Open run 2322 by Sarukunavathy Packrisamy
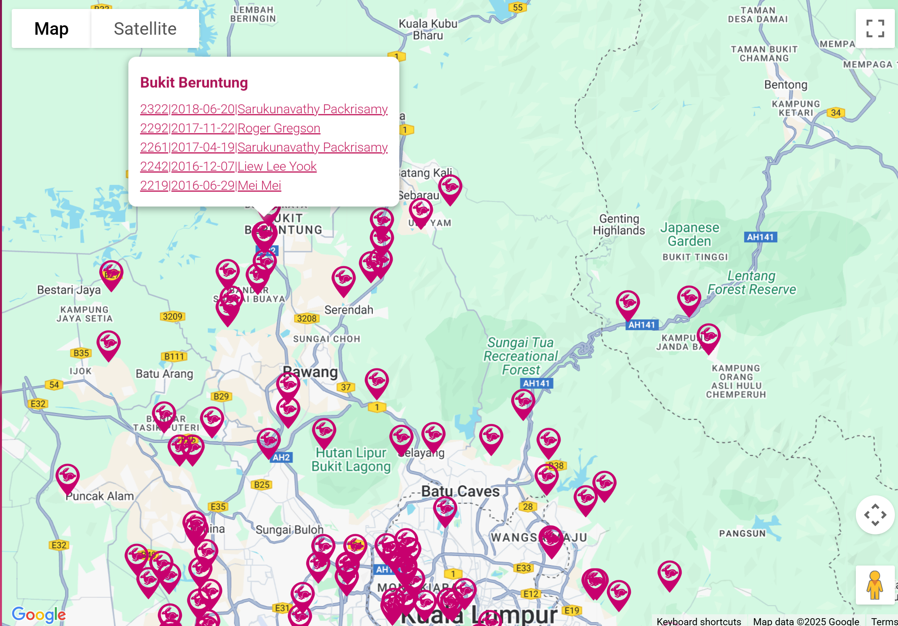 pyautogui.click(x=264, y=109)
